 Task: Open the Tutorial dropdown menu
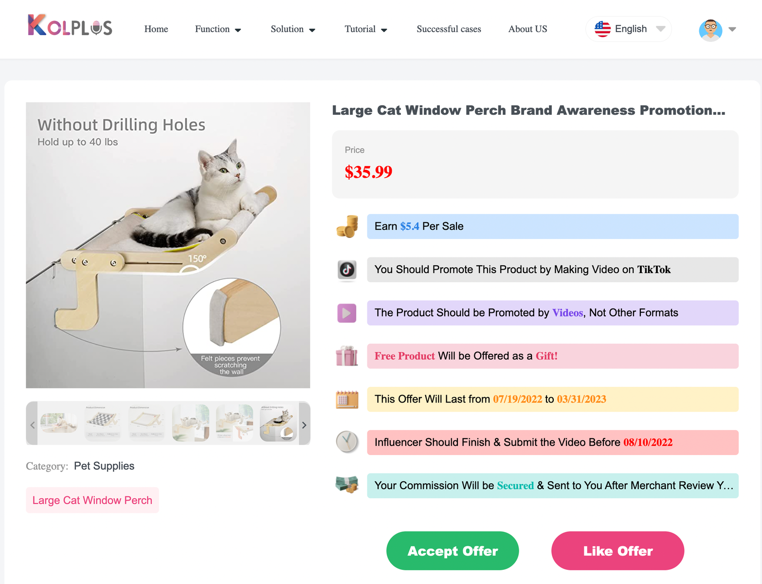point(366,29)
